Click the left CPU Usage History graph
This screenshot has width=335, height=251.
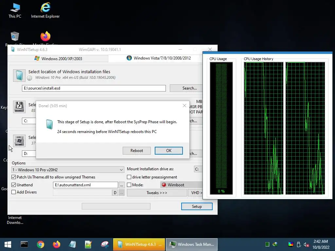(x=263, y=128)
